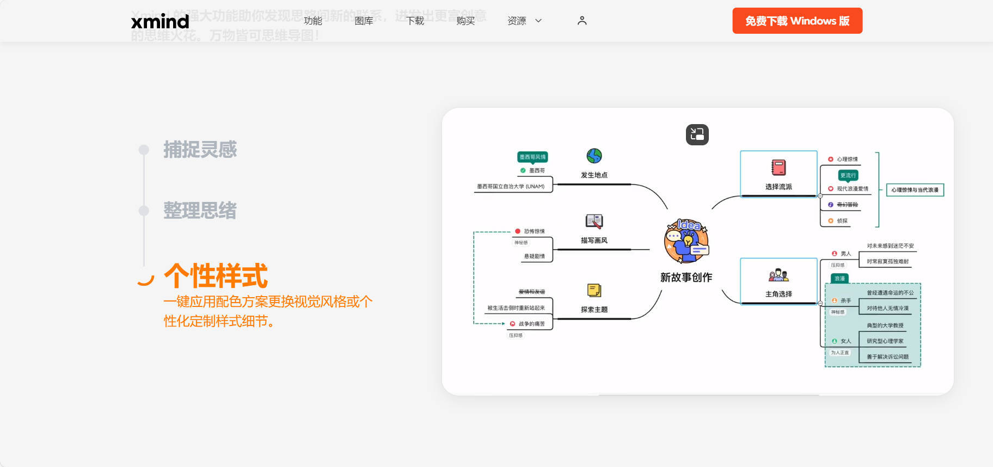The height and width of the screenshot is (467, 993).
Task: Click the red notebook icon in 选择流派
Action: 779,167
